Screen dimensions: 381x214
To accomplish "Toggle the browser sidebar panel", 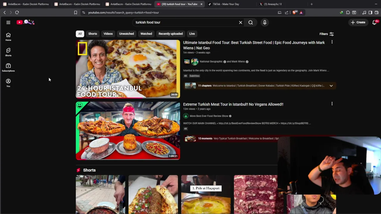I will click(370, 12).
